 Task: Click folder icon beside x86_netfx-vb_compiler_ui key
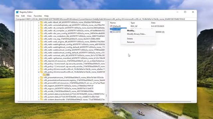click(42, 31)
